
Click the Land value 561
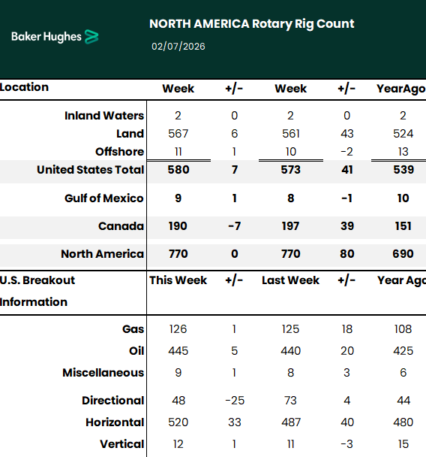pyautogui.click(x=291, y=134)
